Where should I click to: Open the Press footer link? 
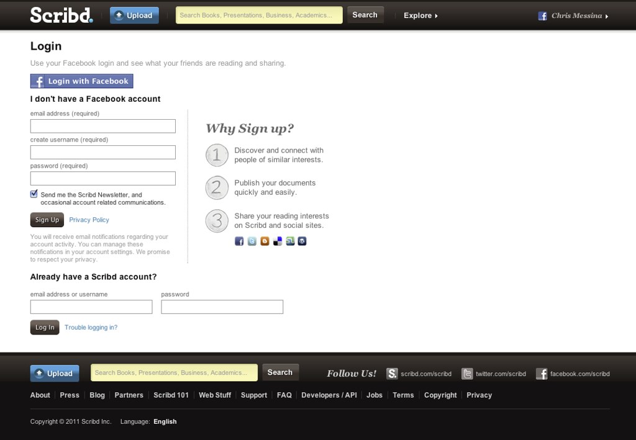point(70,395)
